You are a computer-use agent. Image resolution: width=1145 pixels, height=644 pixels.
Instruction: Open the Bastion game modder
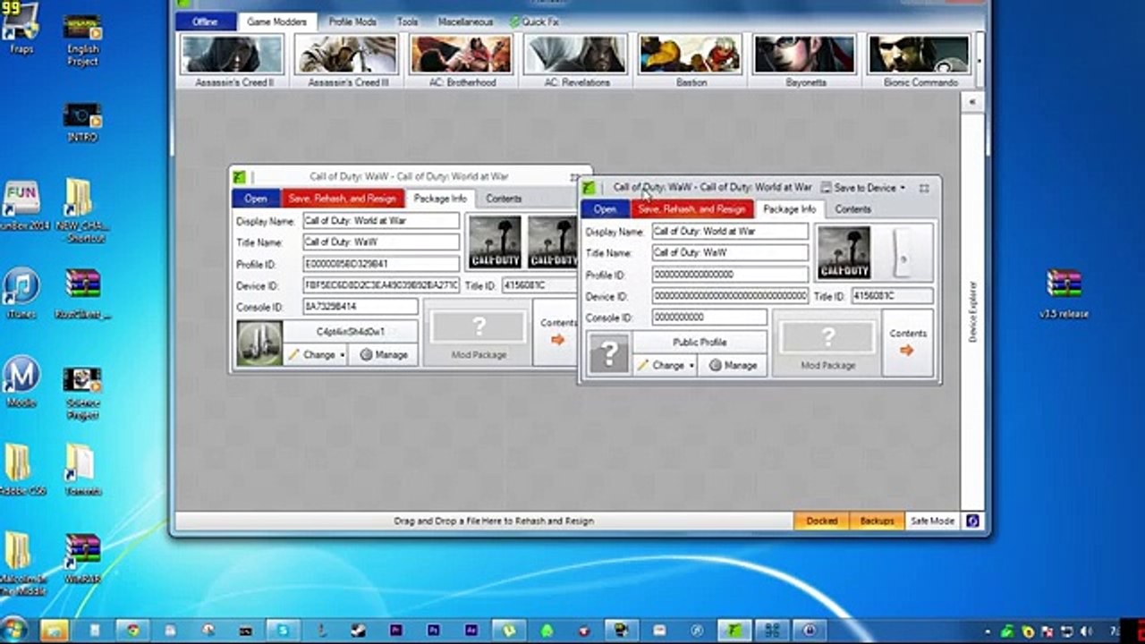691,61
